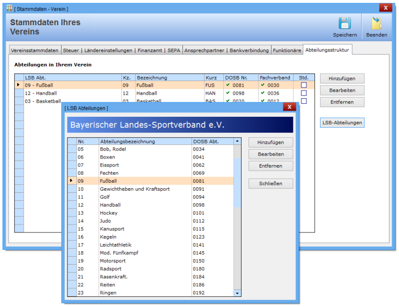Close the LSB Abteilungen dialog window
This screenshot has height=307, width=399.
pyautogui.click(x=289, y=107)
